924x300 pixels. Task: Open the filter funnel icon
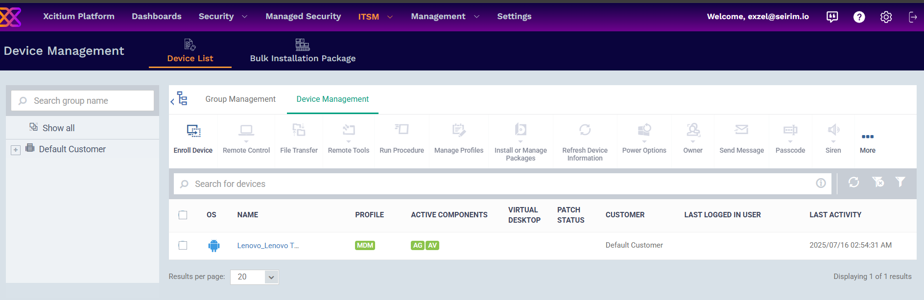[x=900, y=182]
